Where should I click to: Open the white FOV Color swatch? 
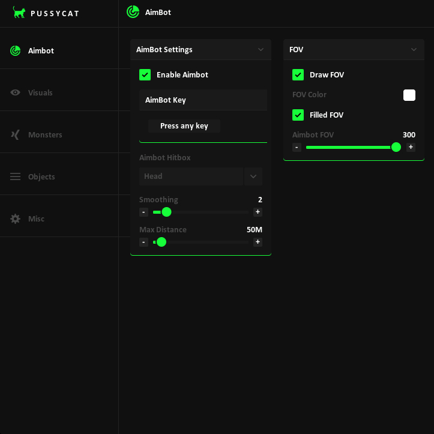coord(409,95)
